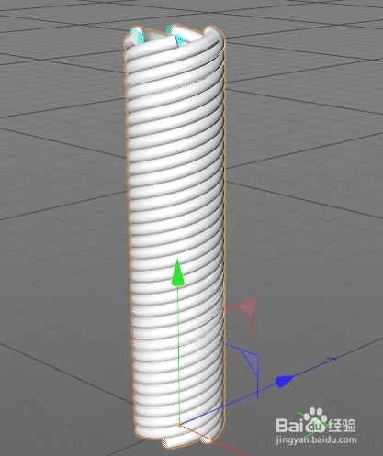
Task: Click the red triangular plane handle
Action: pos(247,309)
